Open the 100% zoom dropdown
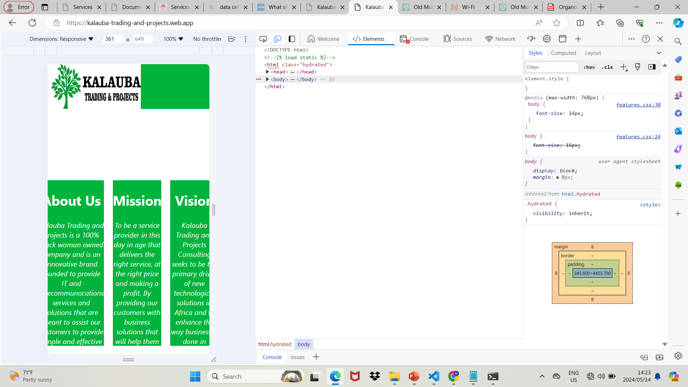Image resolution: width=688 pixels, height=387 pixels. pos(173,39)
